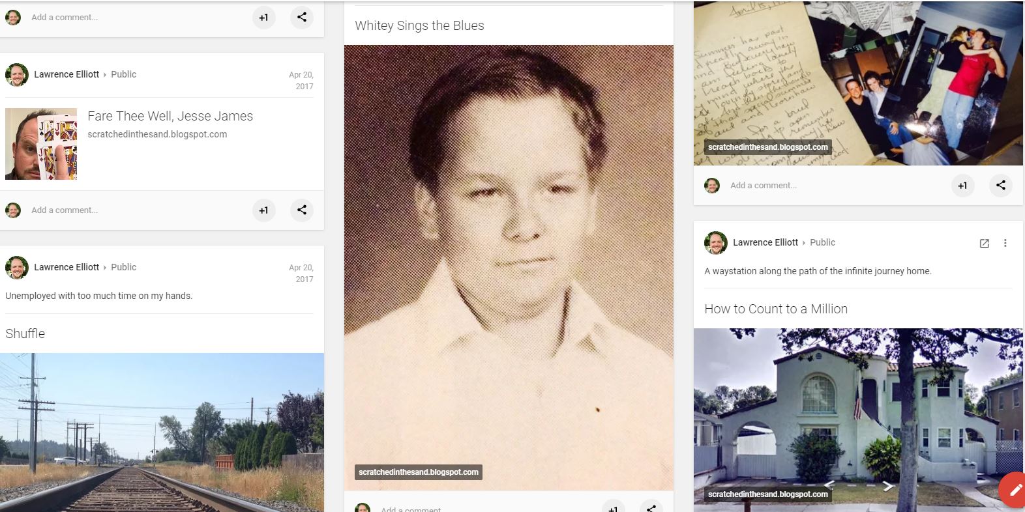Share the Fare Thee Well, Jesse James post
Screen dimensions: 1025x512
302,210
